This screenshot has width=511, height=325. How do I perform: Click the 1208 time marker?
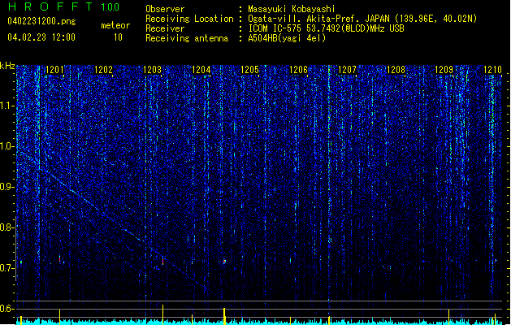[x=396, y=70]
